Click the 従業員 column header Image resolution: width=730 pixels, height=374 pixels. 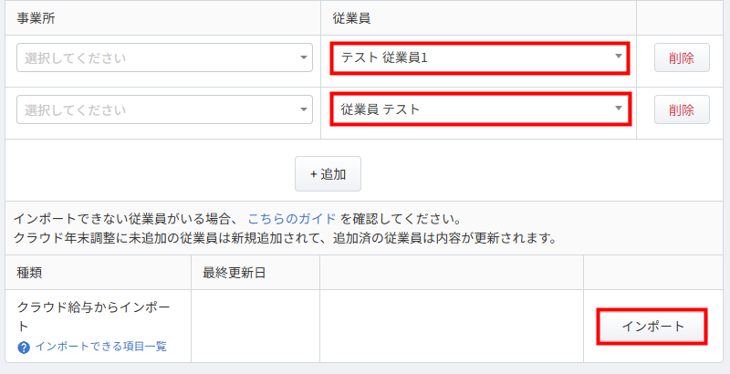point(353,18)
